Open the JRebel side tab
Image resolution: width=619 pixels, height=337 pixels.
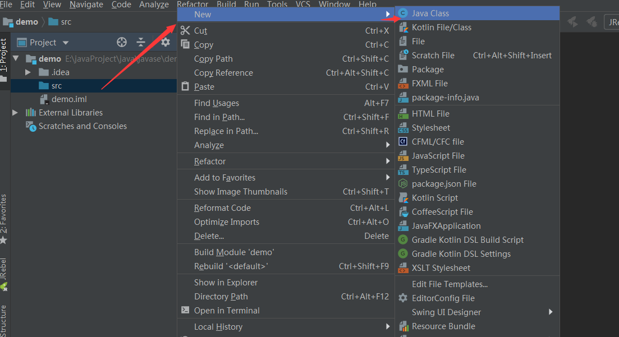[x=4, y=275]
